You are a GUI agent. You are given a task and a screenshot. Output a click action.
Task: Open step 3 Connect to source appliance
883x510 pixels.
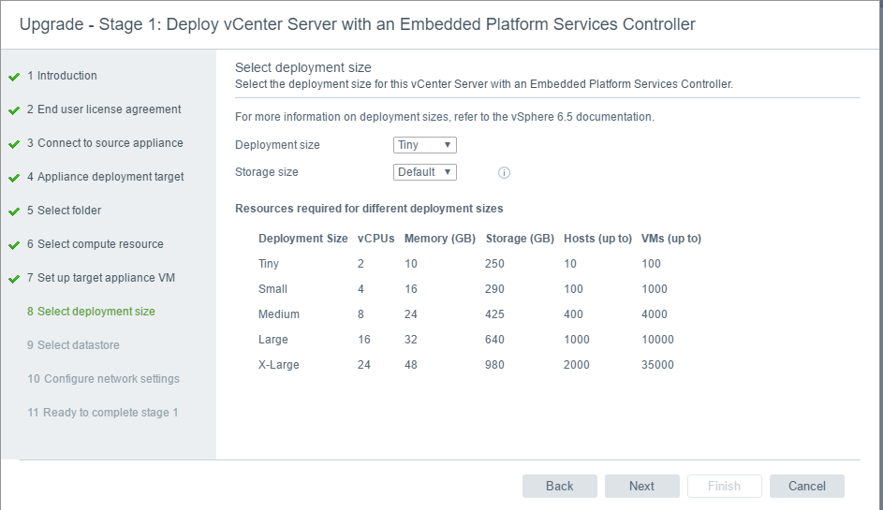(105, 143)
